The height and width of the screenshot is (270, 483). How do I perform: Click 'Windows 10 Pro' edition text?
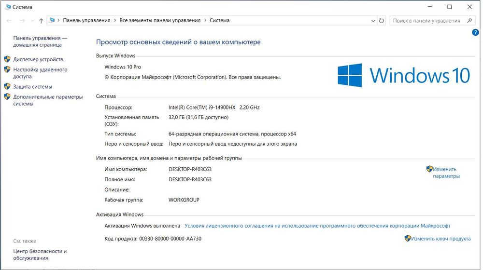pyautogui.click(x=123, y=67)
